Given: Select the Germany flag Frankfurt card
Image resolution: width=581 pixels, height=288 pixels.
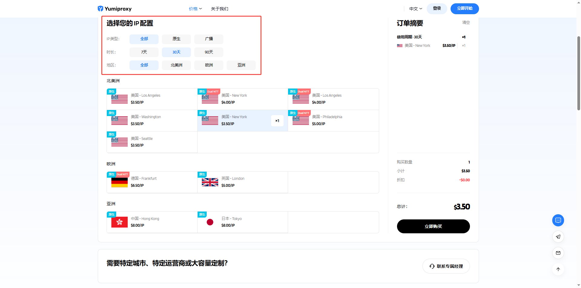Looking at the screenshot, I should click(152, 182).
